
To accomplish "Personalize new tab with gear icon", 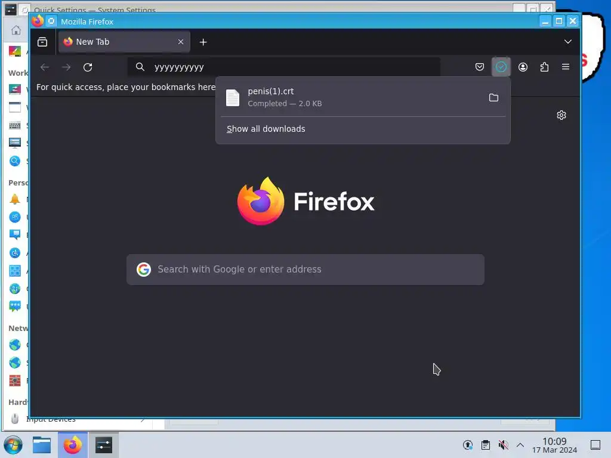I will click(561, 115).
